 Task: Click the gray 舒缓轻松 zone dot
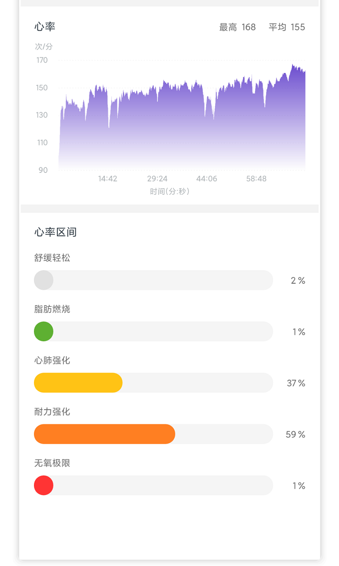pyautogui.click(x=43, y=280)
